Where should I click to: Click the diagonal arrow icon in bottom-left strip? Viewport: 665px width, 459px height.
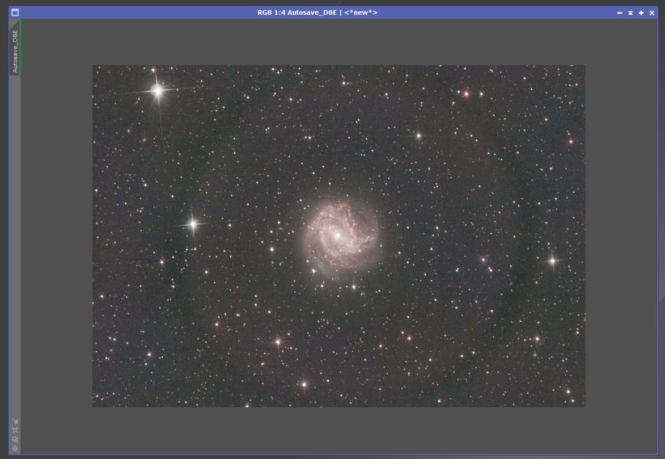15,421
